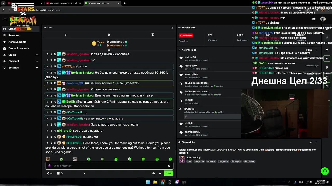Delete m7777_z's ebah go message

click(47, 66)
